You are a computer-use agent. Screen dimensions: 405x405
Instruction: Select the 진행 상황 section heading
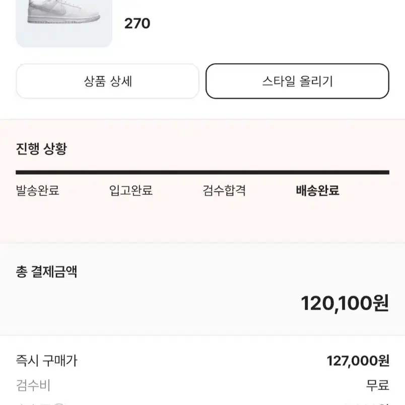click(x=41, y=149)
